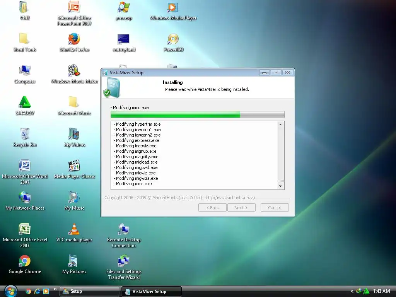
Task: Select 'Modifying icwconn2.exe' log line
Action: click(137, 135)
